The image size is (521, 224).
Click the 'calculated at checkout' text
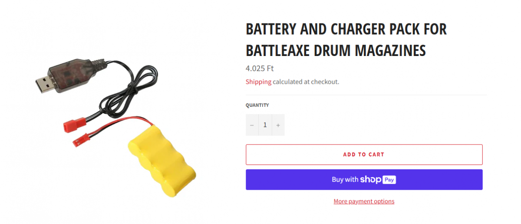[306, 82]
